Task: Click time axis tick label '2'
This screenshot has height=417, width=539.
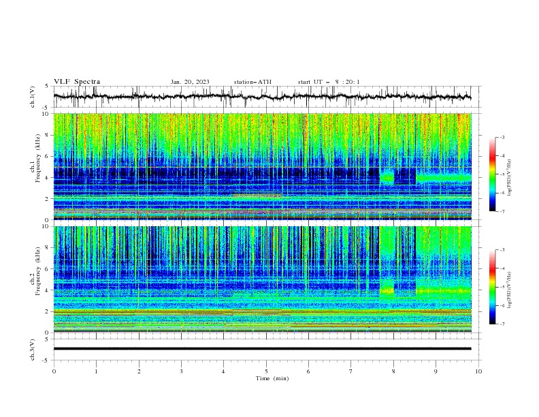Action: [x=139, y=371]
